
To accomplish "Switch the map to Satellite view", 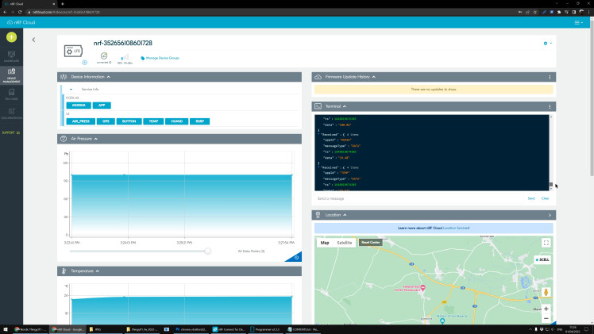I will pos(344,243).
